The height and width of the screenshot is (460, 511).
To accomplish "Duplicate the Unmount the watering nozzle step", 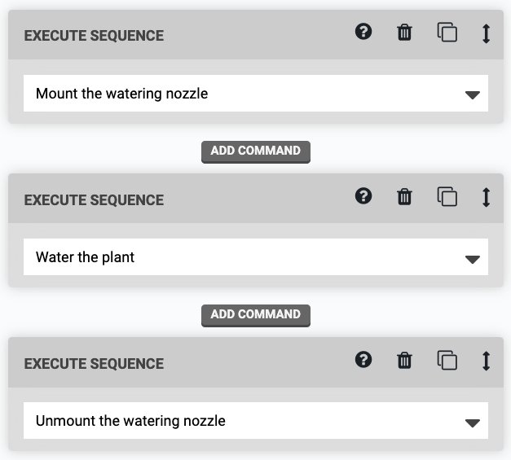I will (x=447, y=361).
